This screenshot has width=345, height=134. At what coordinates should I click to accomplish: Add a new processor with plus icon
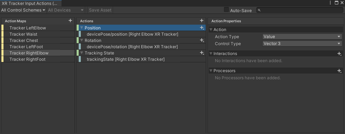[339, 71]
